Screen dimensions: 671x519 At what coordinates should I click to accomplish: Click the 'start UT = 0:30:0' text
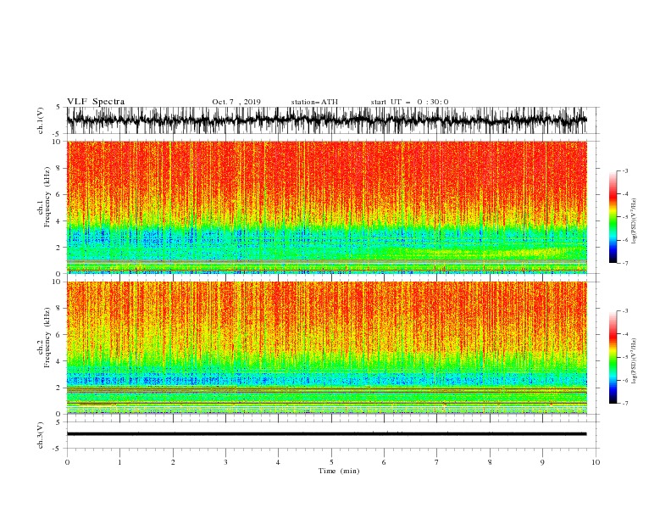click(409, 102)
